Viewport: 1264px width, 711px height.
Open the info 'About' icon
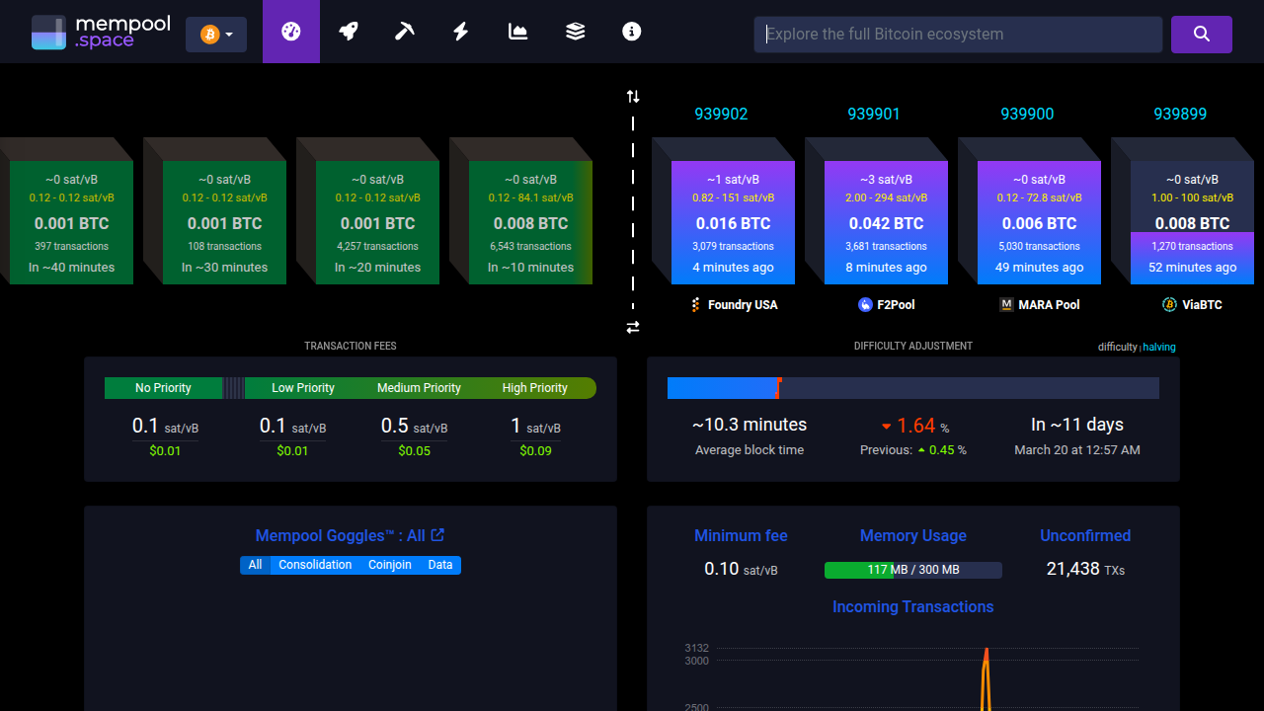[x=631, y=31]
